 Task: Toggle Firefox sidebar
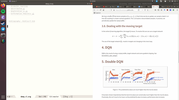click(x=159, y=10)
